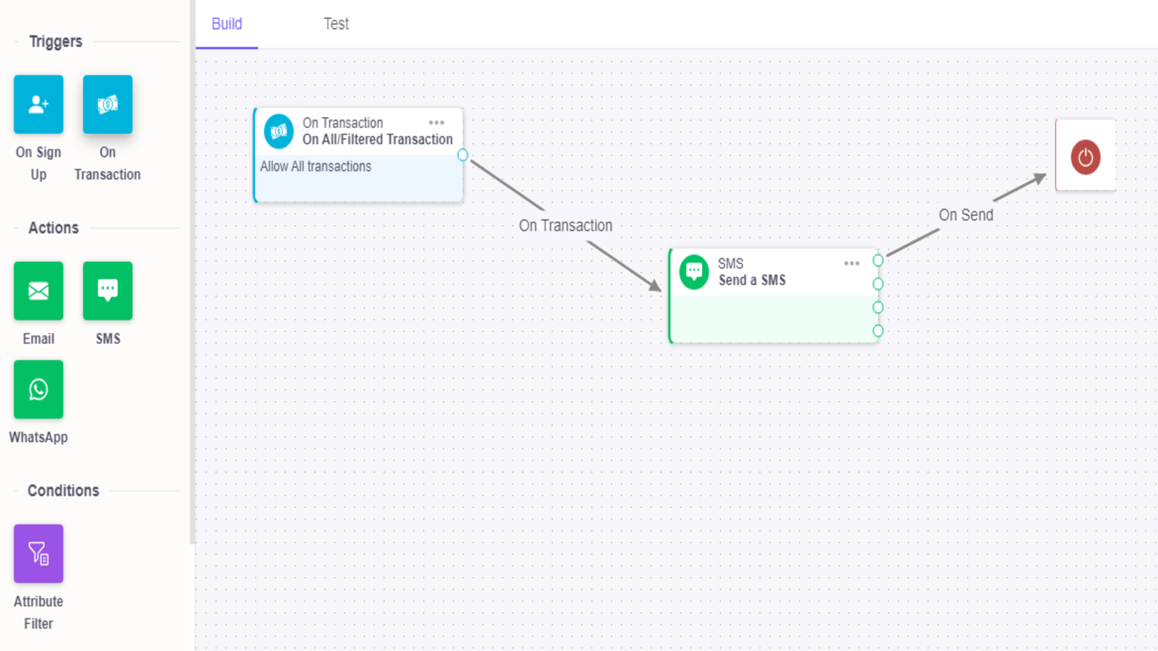Click the money icon on the On Transaction node

click(x=279, y=130)
